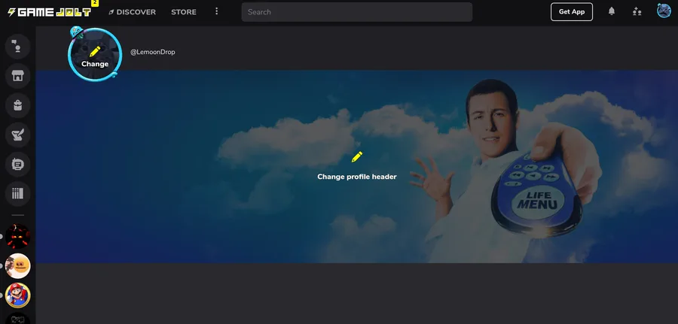
Task: Change the profile avatar picture
Action: [x=95, y=55]
